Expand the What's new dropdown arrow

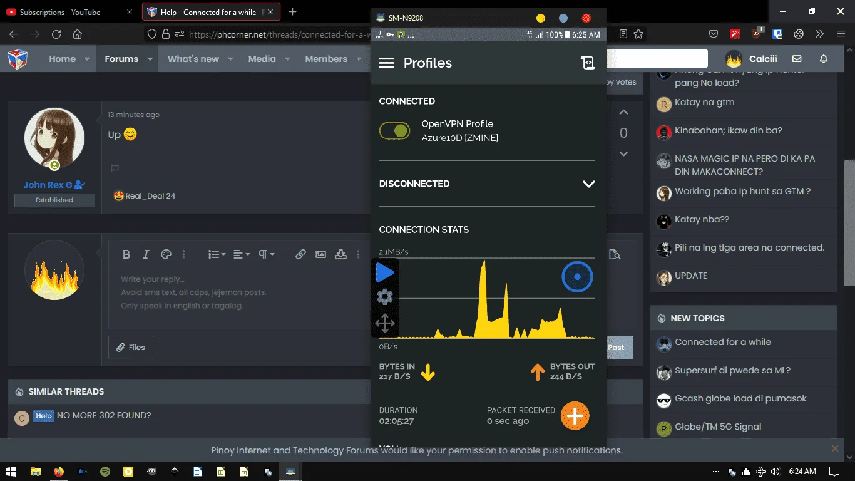click(230, 59)
